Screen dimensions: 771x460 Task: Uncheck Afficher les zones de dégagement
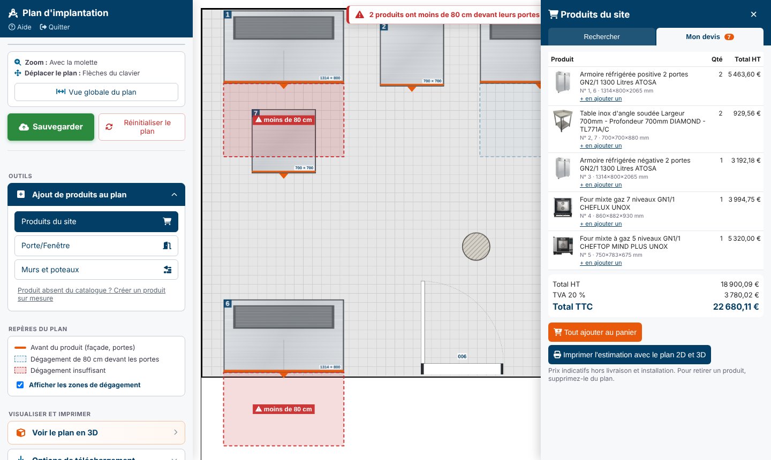pyautogui.click(x=20, y=385)
